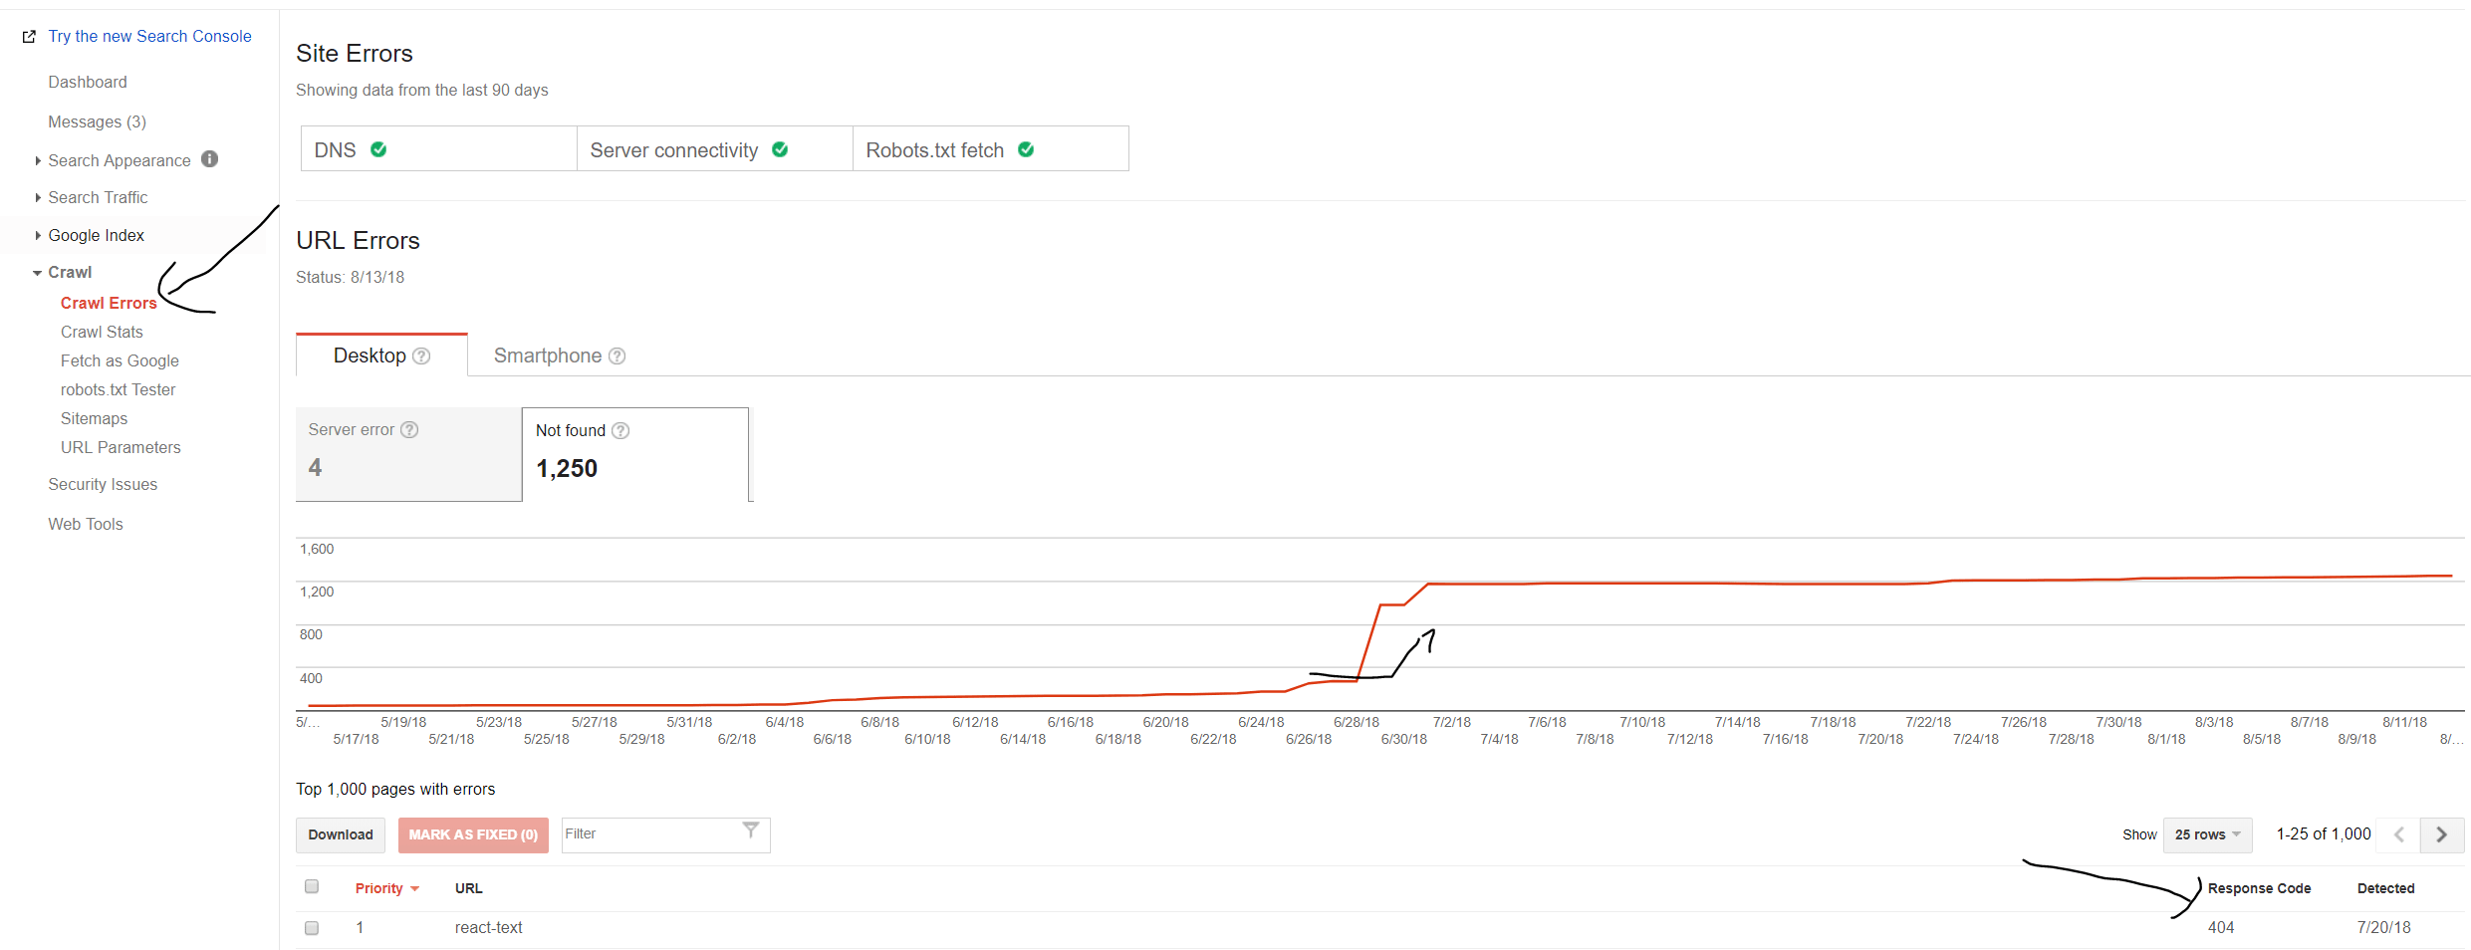Go to previous page of results
This screenshot has width=2471, height=950.
2399,834
